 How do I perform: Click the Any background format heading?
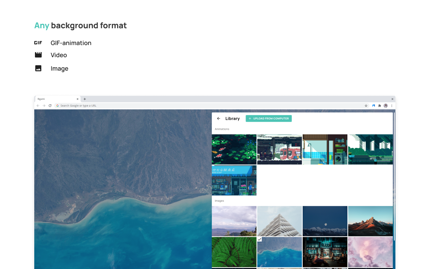tap(81, 26)
